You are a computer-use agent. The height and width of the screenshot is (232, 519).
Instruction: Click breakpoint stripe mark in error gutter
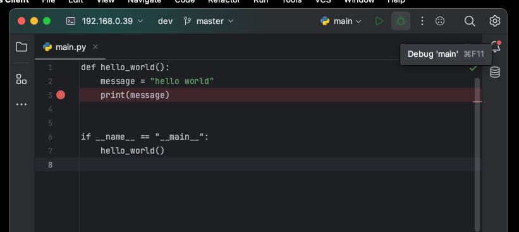[477, 102]
